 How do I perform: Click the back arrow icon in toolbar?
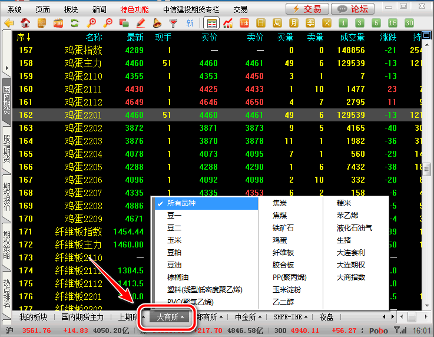tap(8, 24)
